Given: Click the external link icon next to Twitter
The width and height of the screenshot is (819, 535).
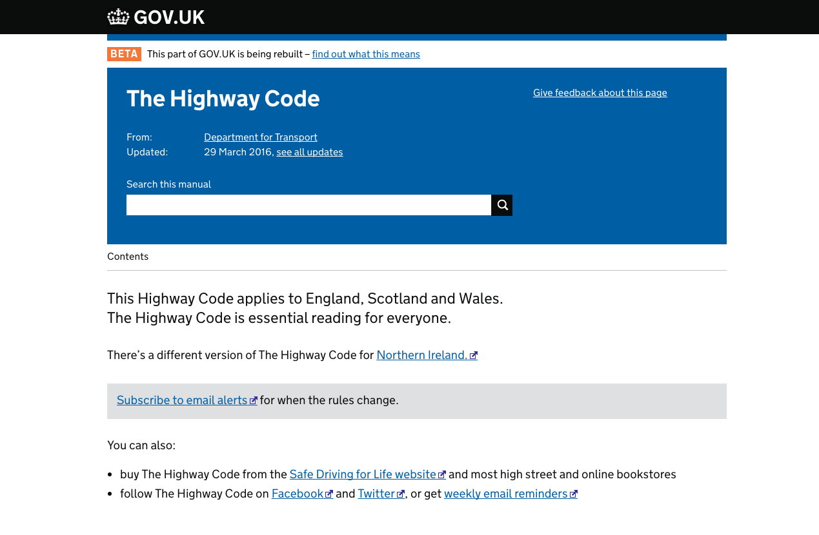Looking at the screenshot, I should click(x=401, y=494).
